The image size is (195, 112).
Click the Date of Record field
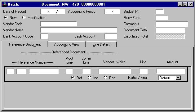click(53, 11)
